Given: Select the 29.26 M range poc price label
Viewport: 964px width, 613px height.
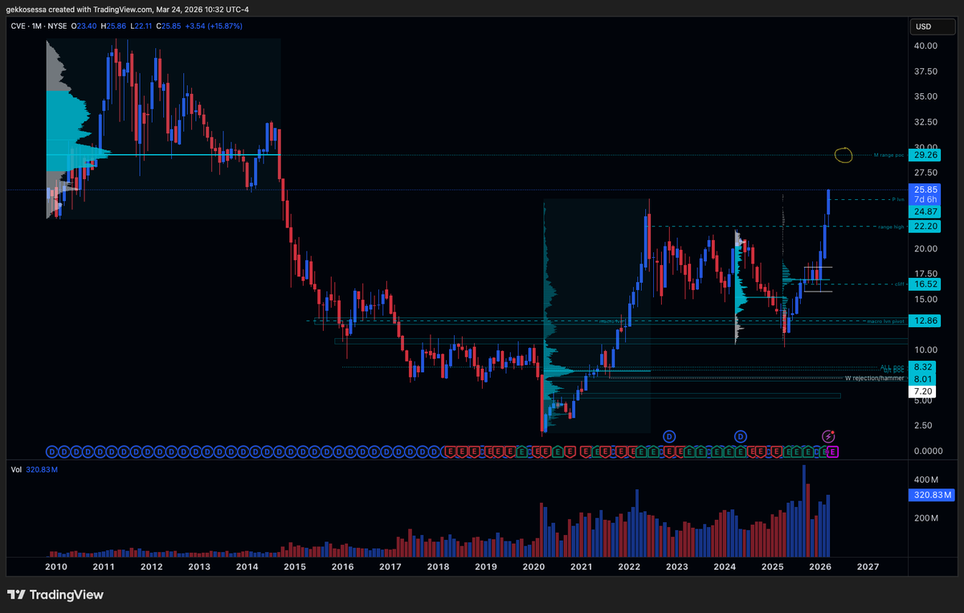Looking at the screenshot, I should [x=926, y=155].
